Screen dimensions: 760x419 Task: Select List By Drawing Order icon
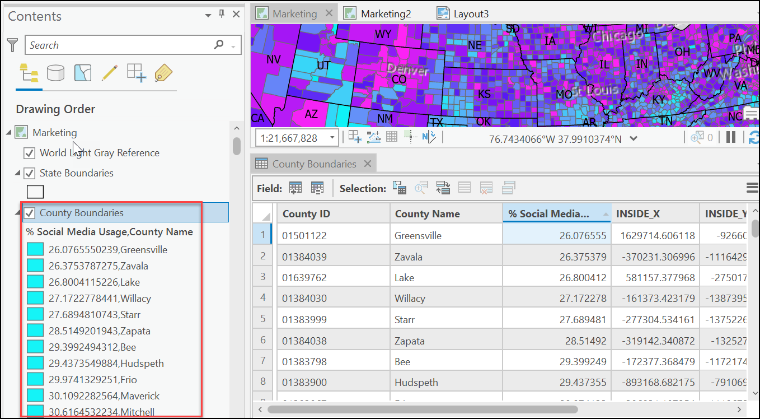point(29,73)
